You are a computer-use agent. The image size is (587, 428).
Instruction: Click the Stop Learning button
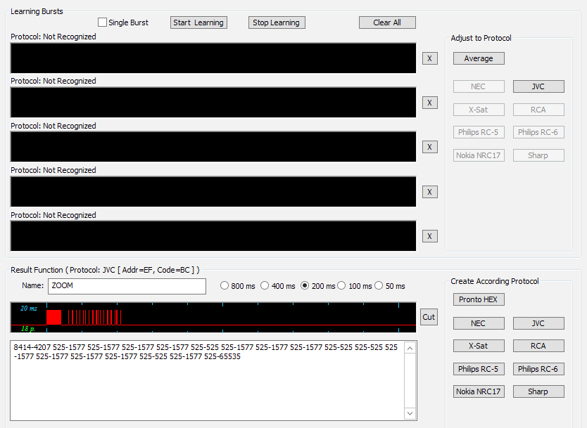point(277,22)
